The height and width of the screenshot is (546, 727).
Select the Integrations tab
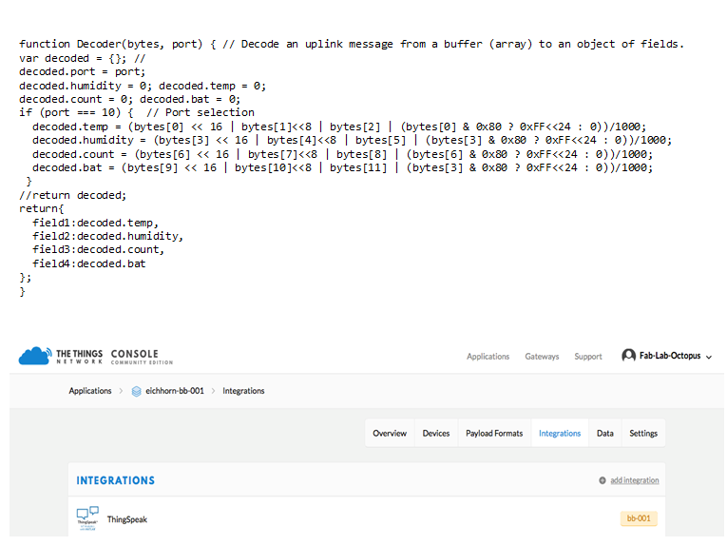coord(560,434)
